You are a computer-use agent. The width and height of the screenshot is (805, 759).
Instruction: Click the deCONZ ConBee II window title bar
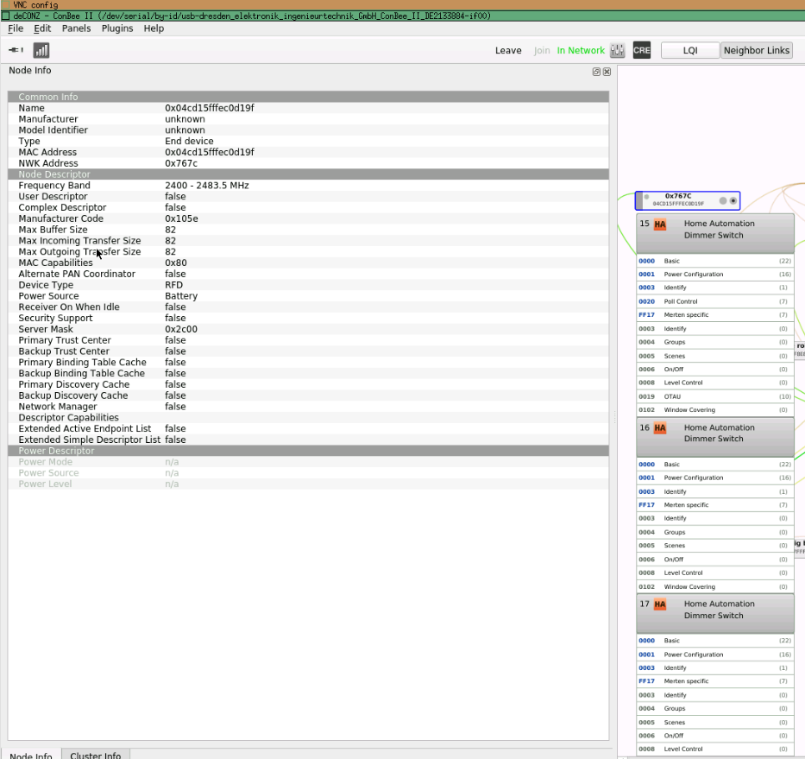point(402,16)
